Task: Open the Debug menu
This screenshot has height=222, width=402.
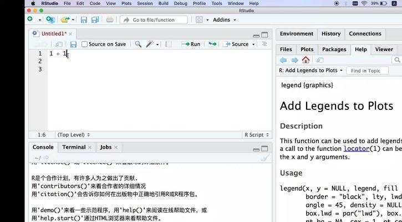Action: (181, 3)
